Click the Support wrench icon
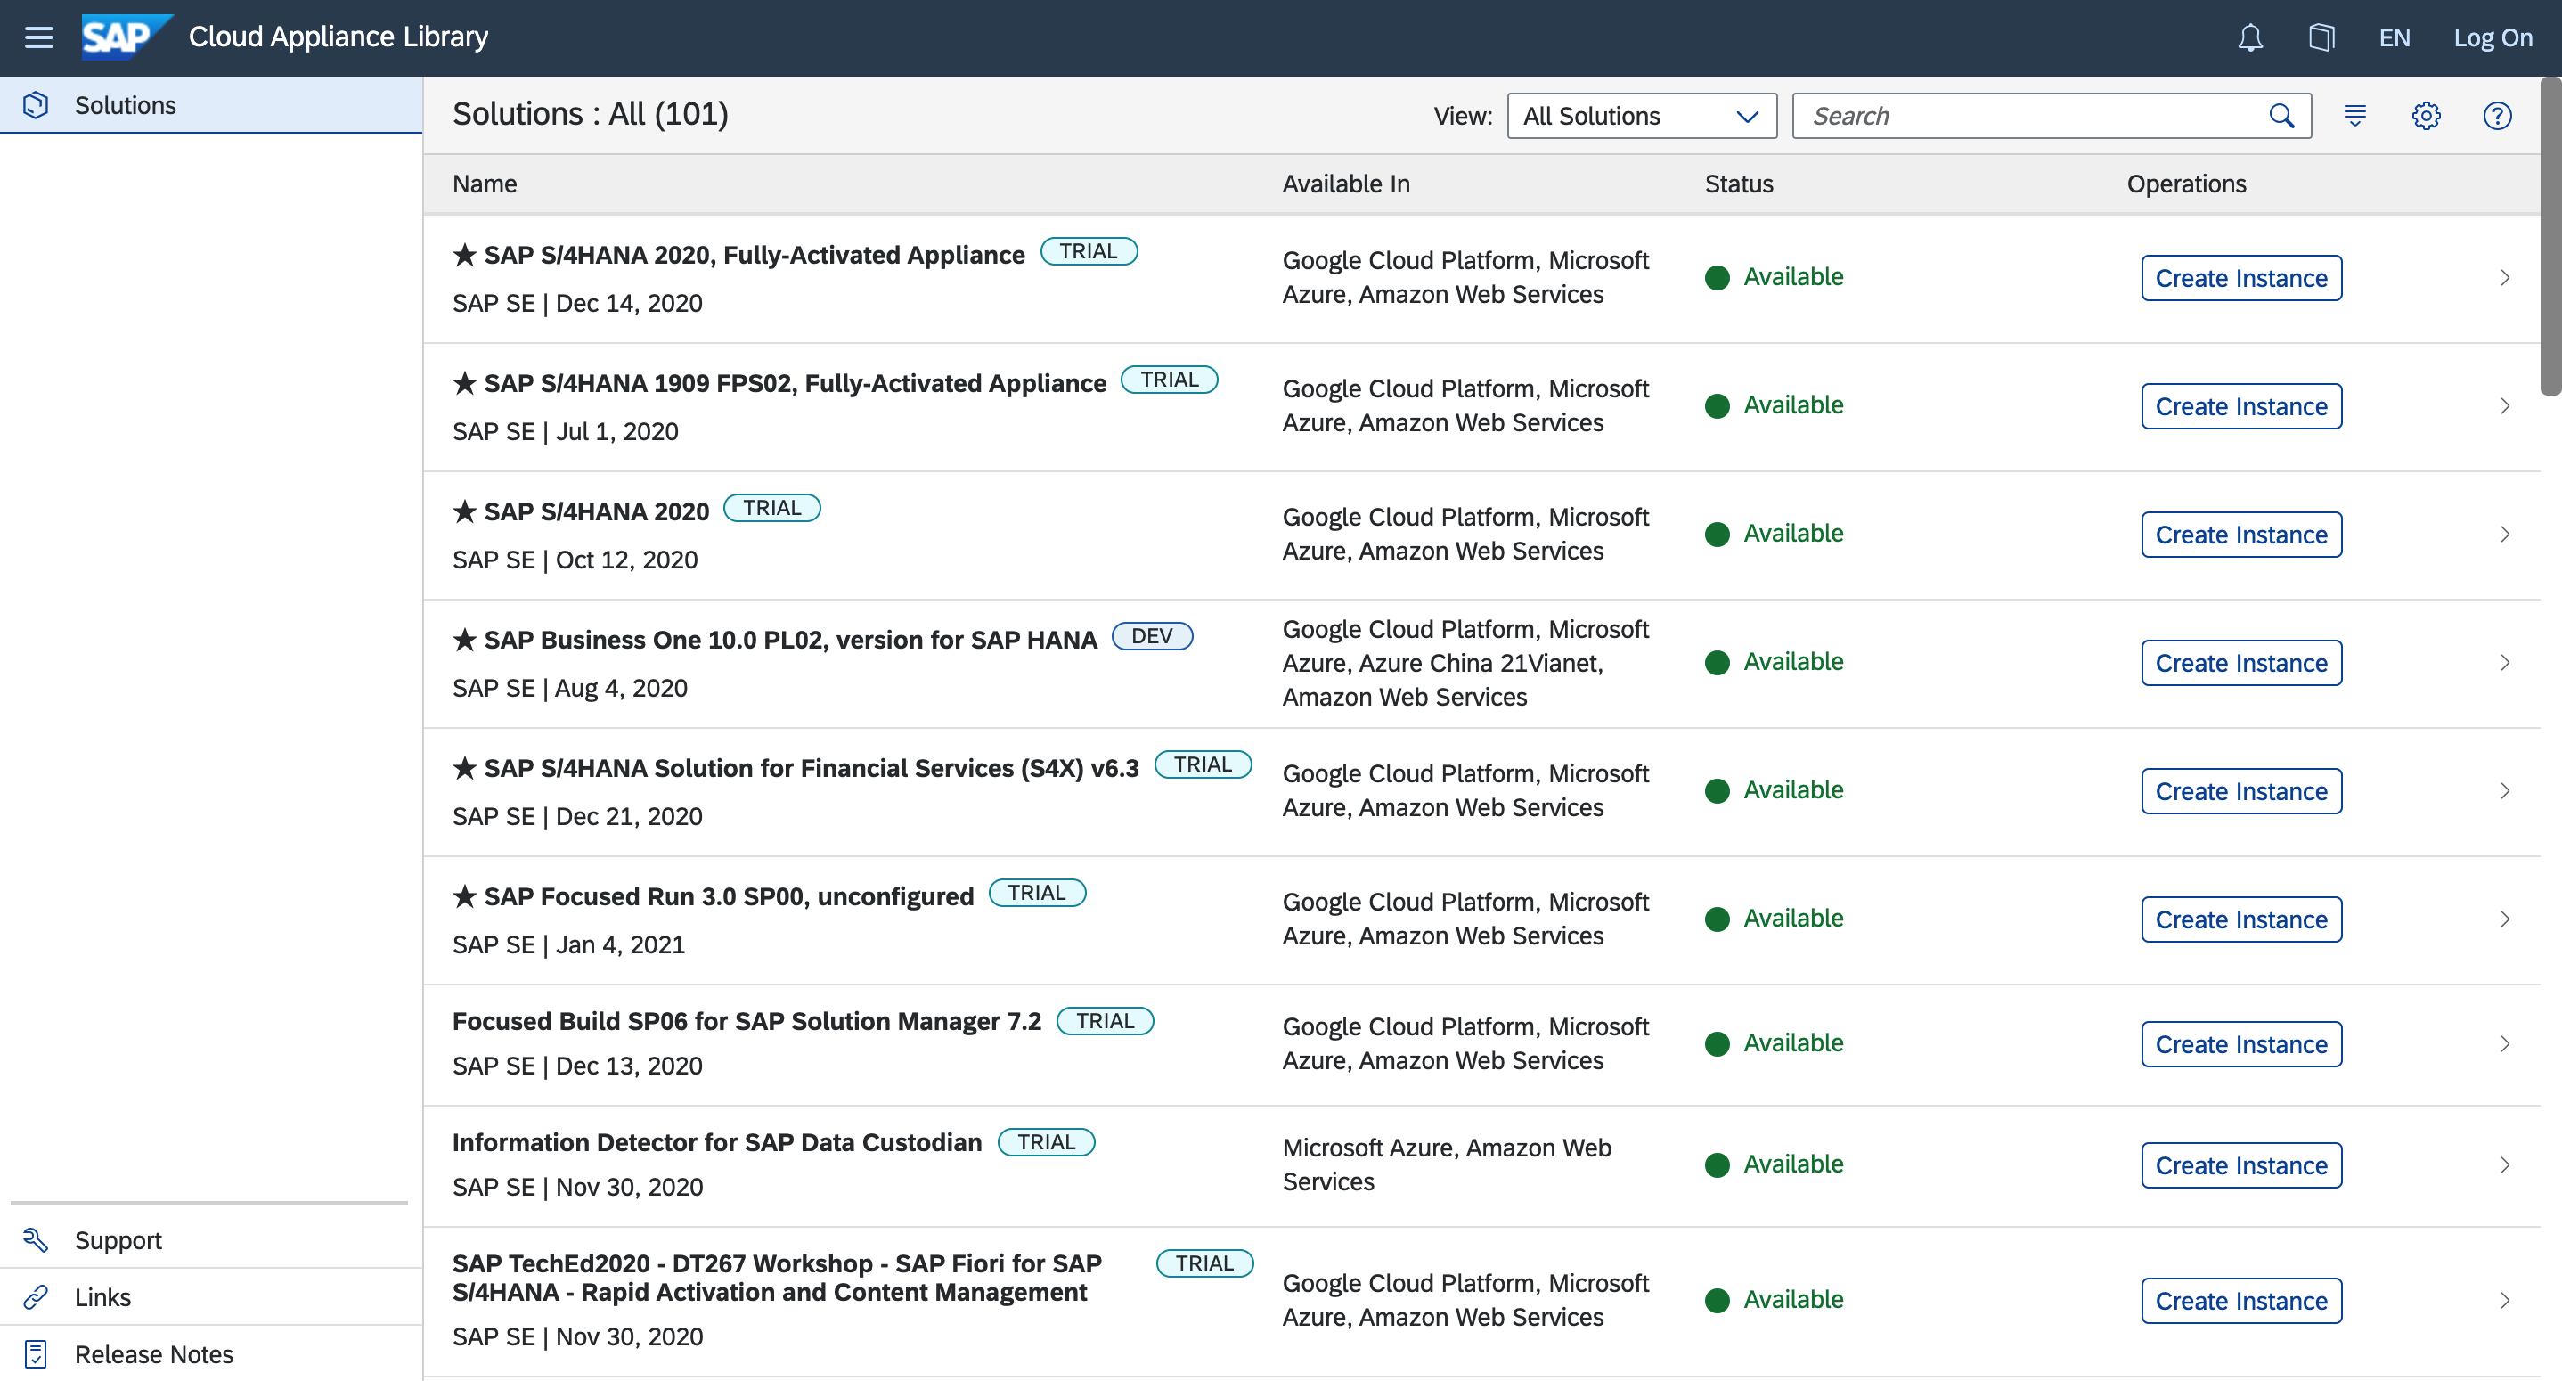Screen dimensions: 2562x1381 pos(36,1239)
